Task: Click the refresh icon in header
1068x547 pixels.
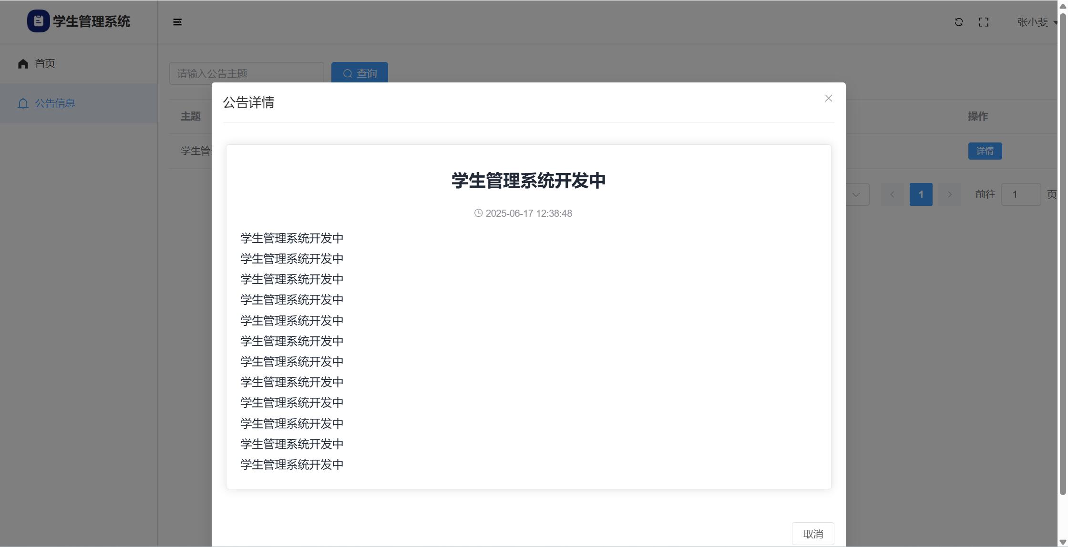Action: (x=958, y=22)
